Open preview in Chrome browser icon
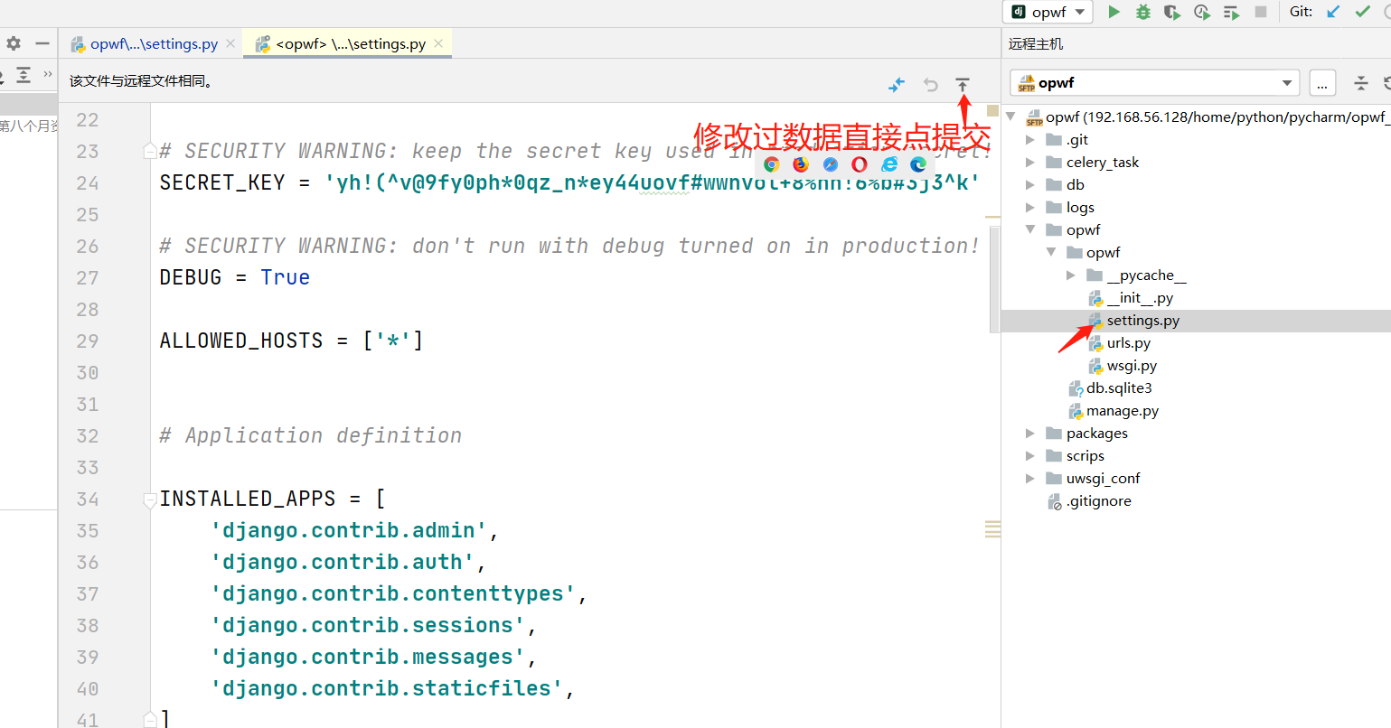 coord(771,163)
